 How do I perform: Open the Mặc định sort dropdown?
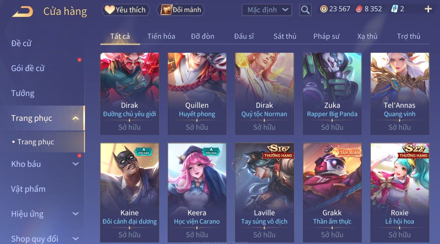pyautogui.click(x=267, y=10)
